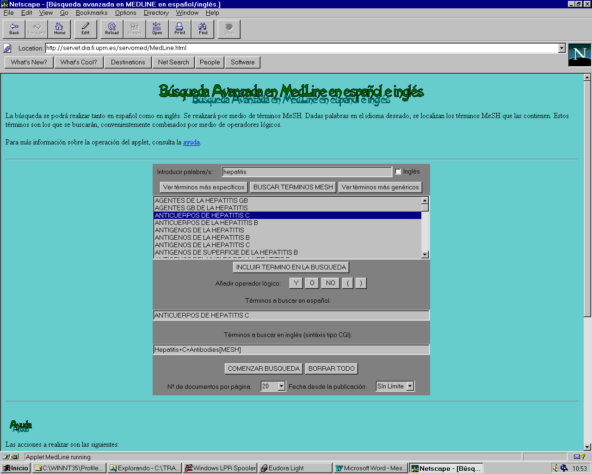Click the Reload page icon

[111, 29]
